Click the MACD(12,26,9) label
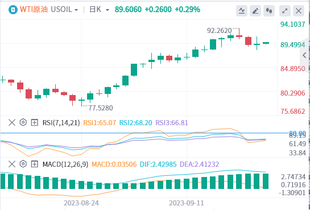 pyautogui.click(x=65, y=164)
